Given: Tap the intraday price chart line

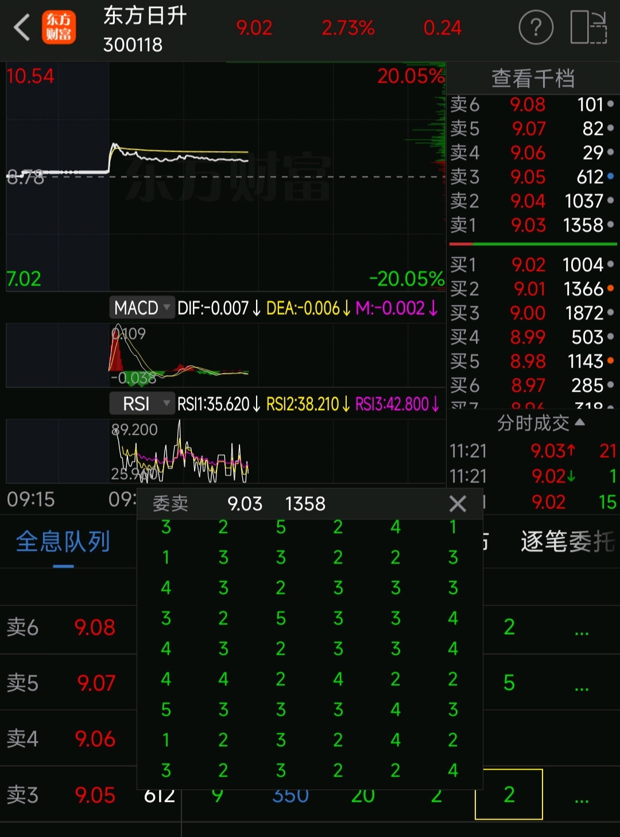Looking at the screenshot, I should coord(179,158).
